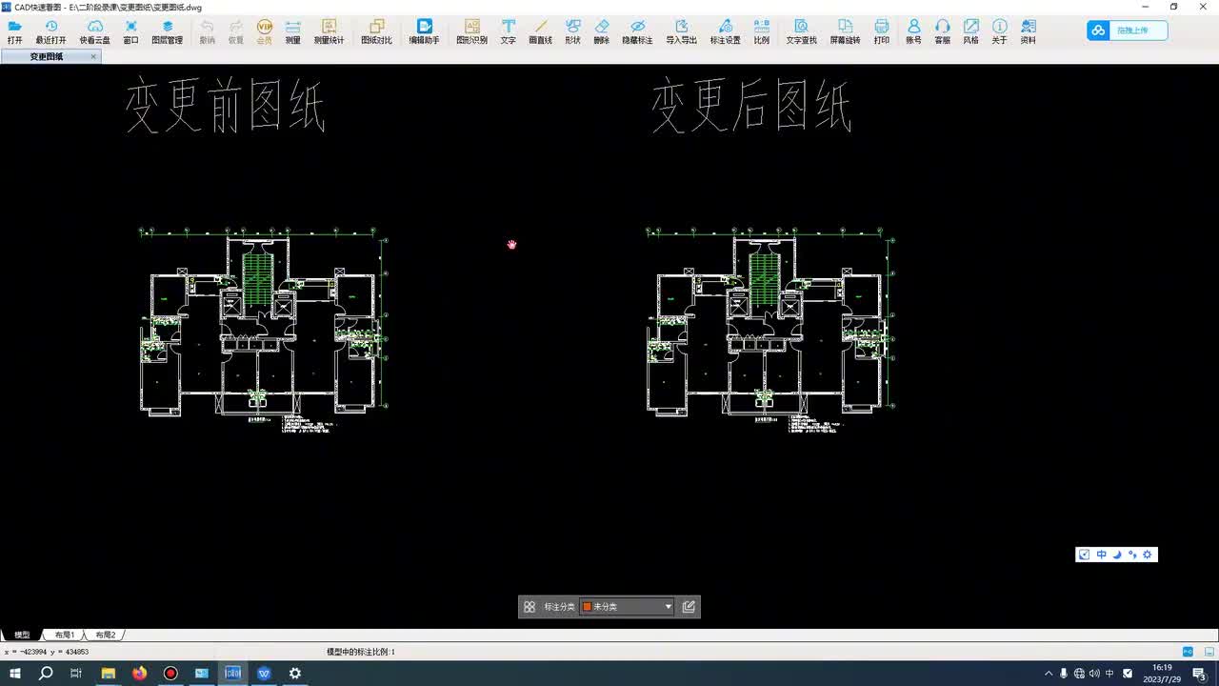Open 文字查找 text search

(802, 31)
